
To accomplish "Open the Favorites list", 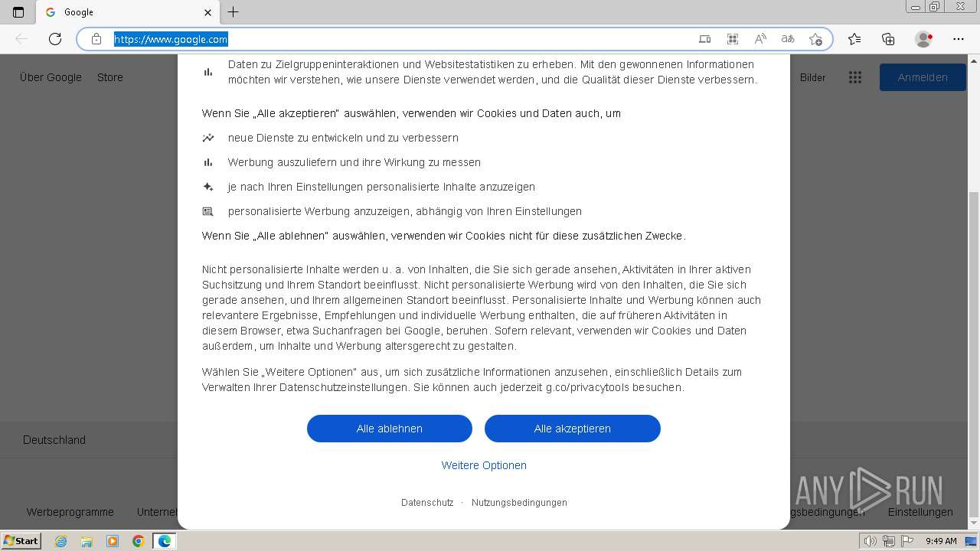I will pyautogui.click(x=854, y=39).
